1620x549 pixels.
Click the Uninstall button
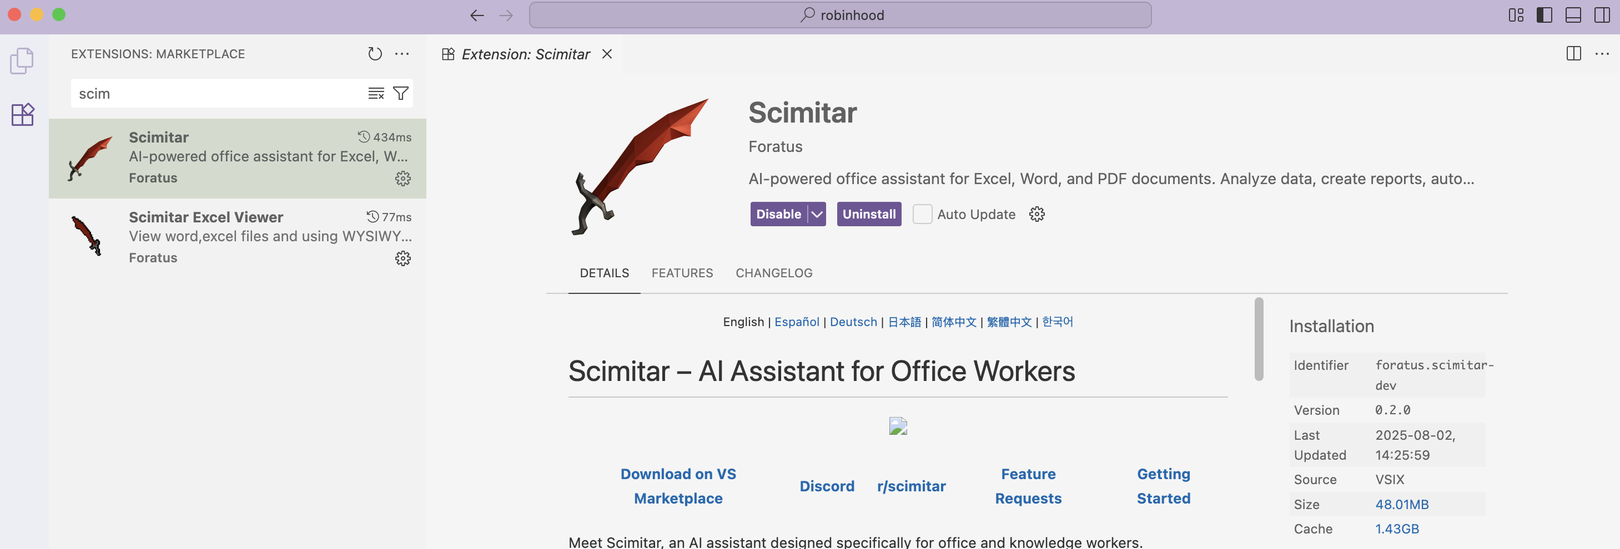pyautogui.click(x=868, y=214)
